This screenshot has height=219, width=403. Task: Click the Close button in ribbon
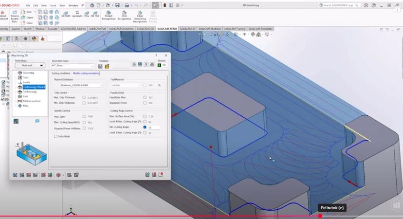coord(27,23)
